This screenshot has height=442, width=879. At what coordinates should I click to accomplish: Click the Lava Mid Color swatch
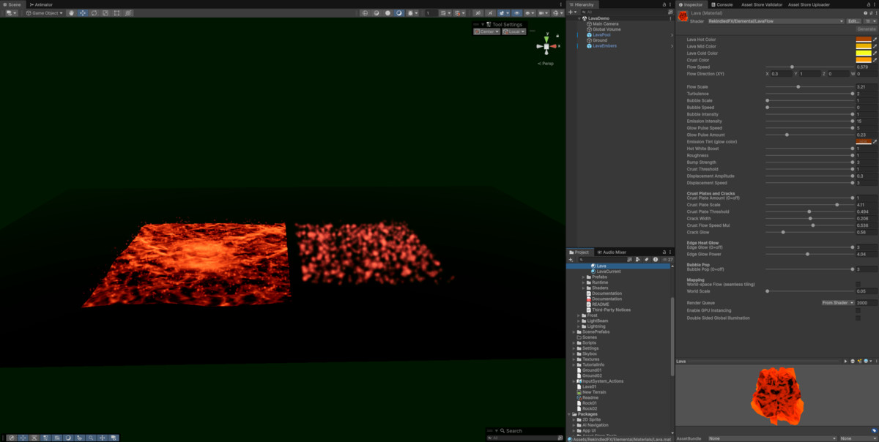point(863,46)
